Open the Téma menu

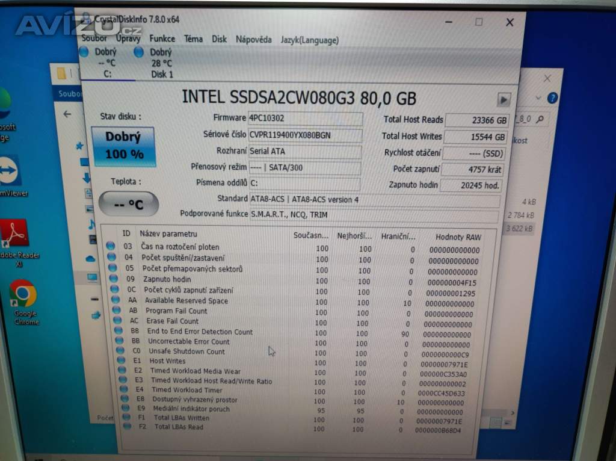coord(193,39)
